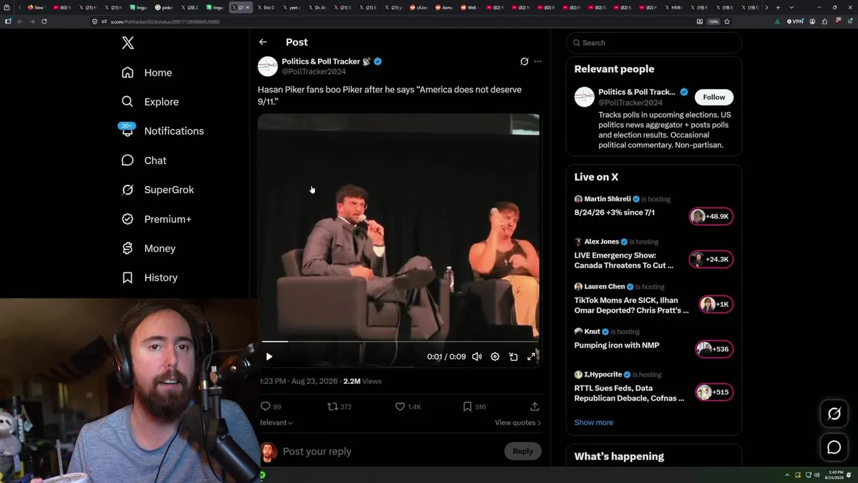Click the X Search box
Screen dimensions: 858x483
654,43
